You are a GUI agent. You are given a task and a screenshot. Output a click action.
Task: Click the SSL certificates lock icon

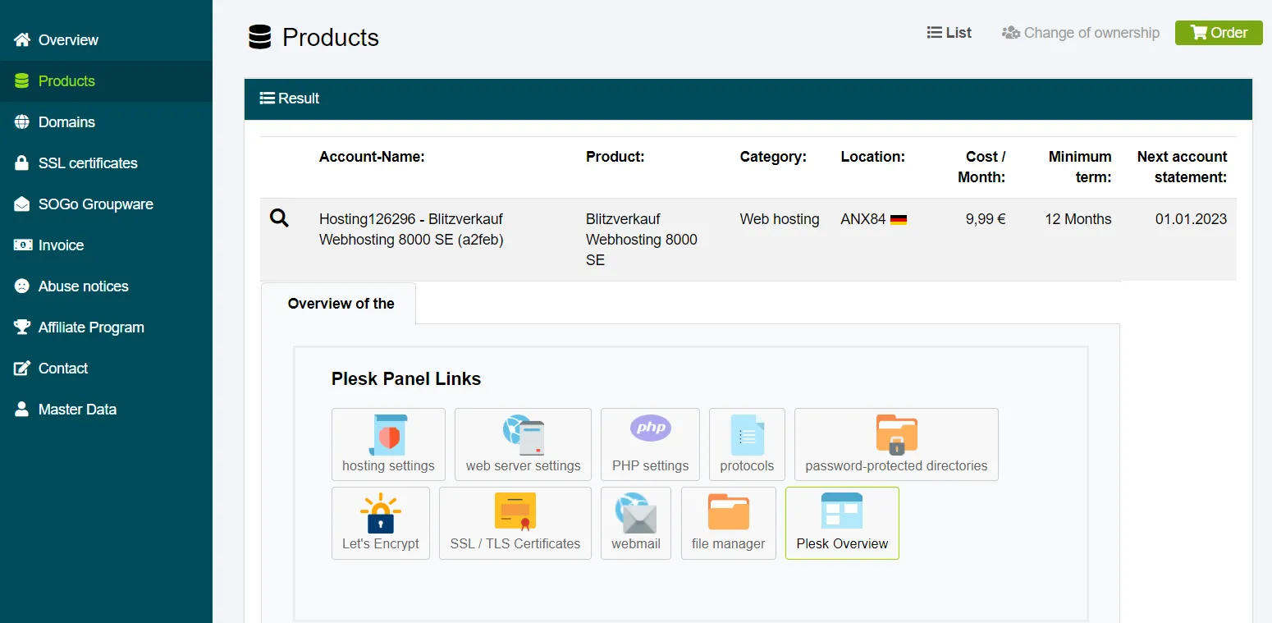click(x=22, y=163)
